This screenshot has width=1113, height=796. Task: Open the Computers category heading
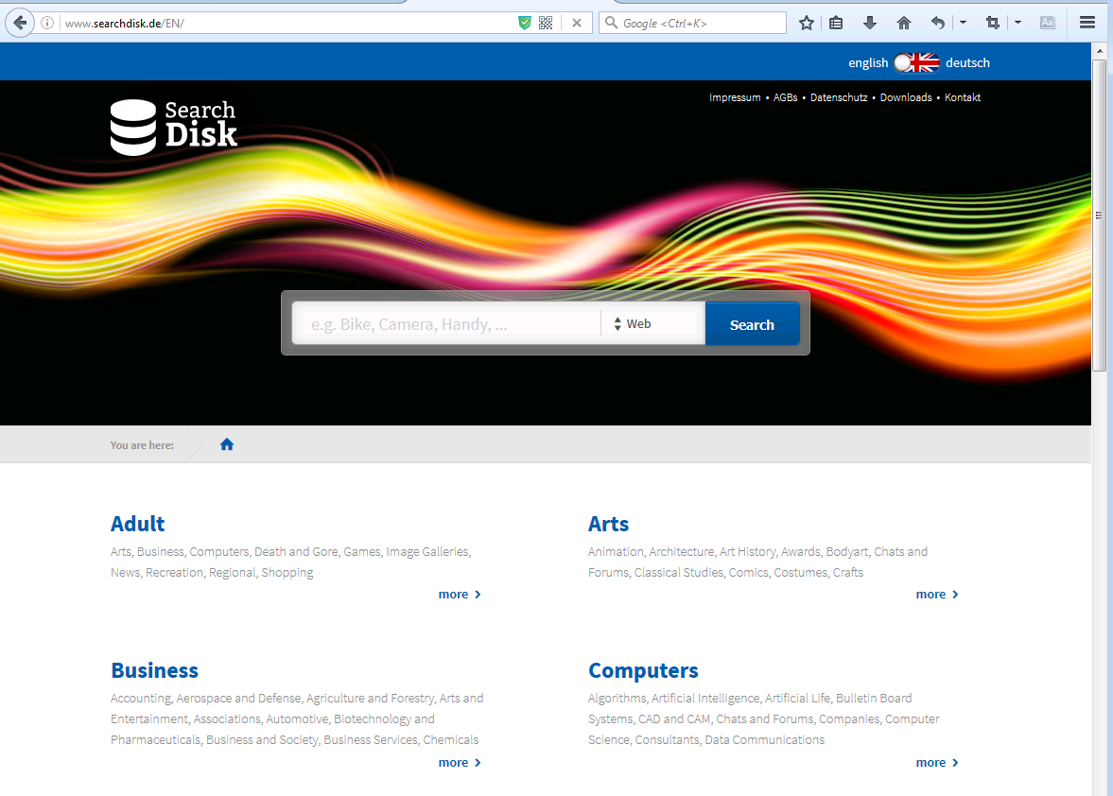tap(643, 670)
